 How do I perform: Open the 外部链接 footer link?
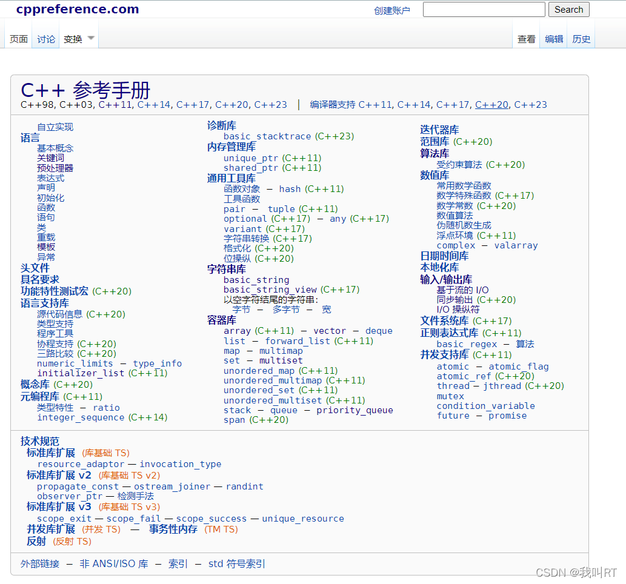39,563
